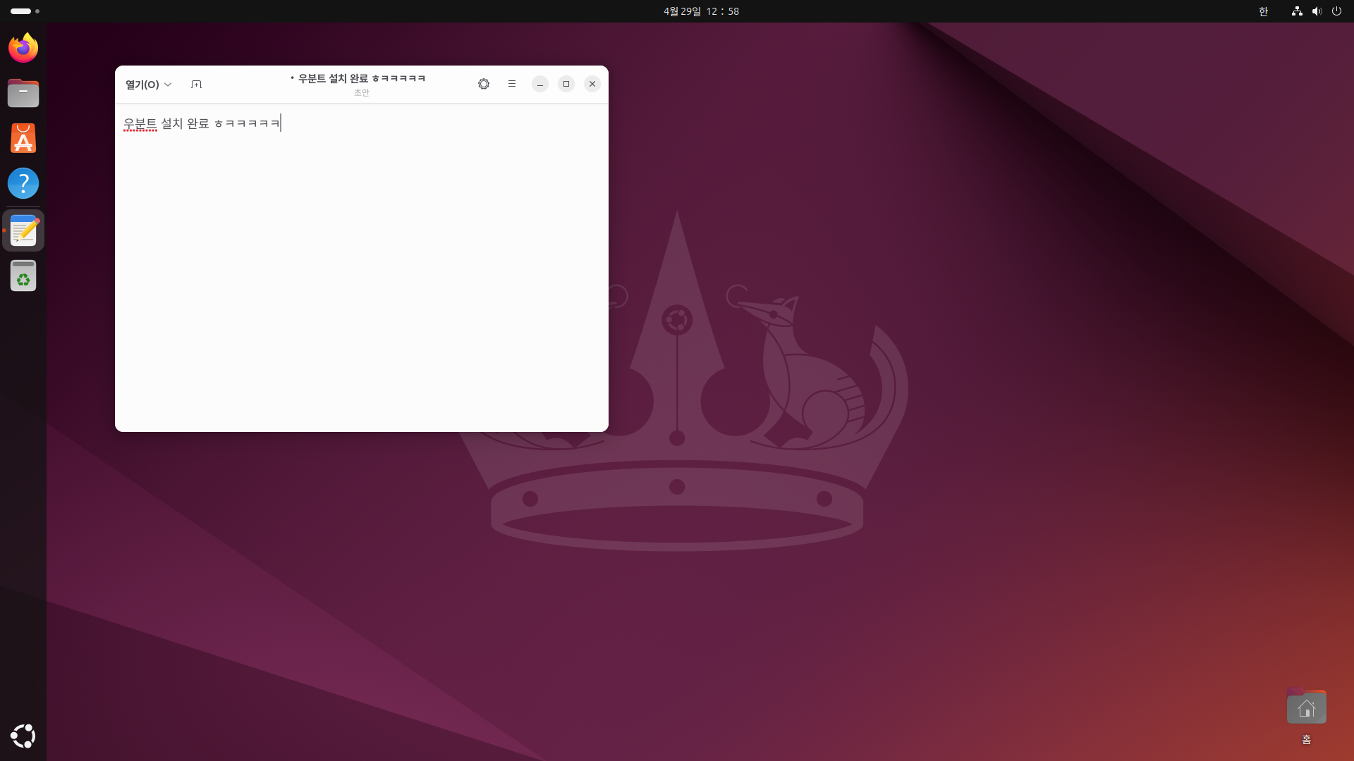The height and width of the screenshot is (761, 1354).
Task: Open the 홈 home folder on desktop
Action: click(x=1306, y=707)
